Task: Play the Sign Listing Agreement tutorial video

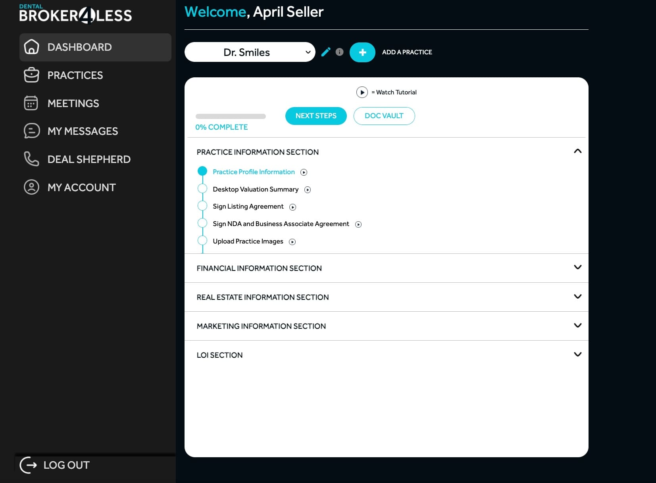Action: point(293,207)
